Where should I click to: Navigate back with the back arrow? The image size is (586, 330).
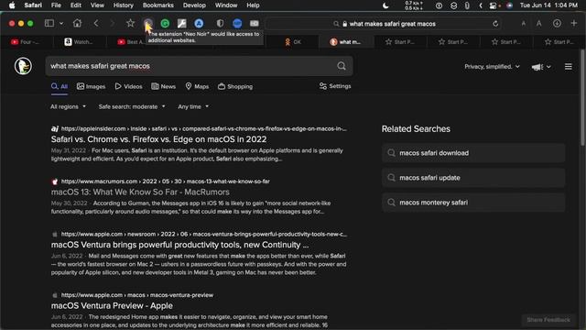[96, 23]
